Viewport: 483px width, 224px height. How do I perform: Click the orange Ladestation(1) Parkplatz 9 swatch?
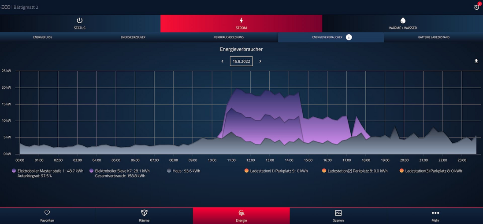pos(247,171)
